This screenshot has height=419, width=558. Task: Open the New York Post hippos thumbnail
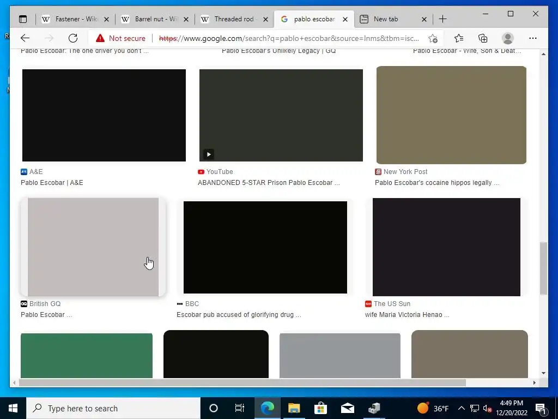pyautogui.click(x=451, y=115)
